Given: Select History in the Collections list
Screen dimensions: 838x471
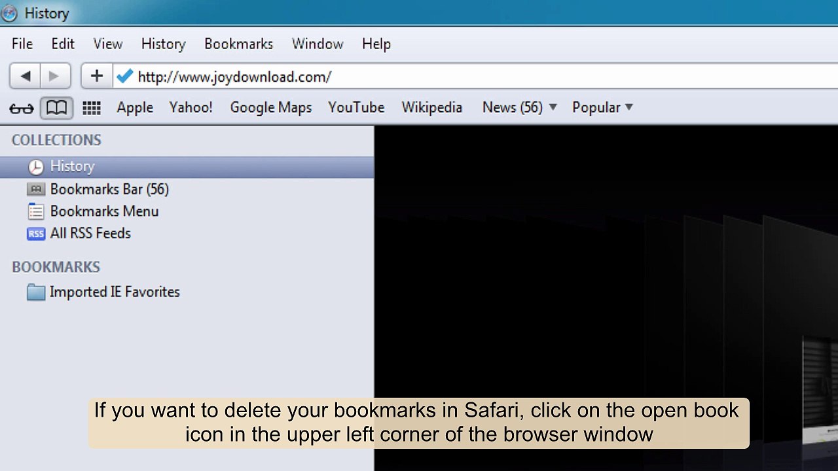Looking at the screenshot, I should pos(187,167).
